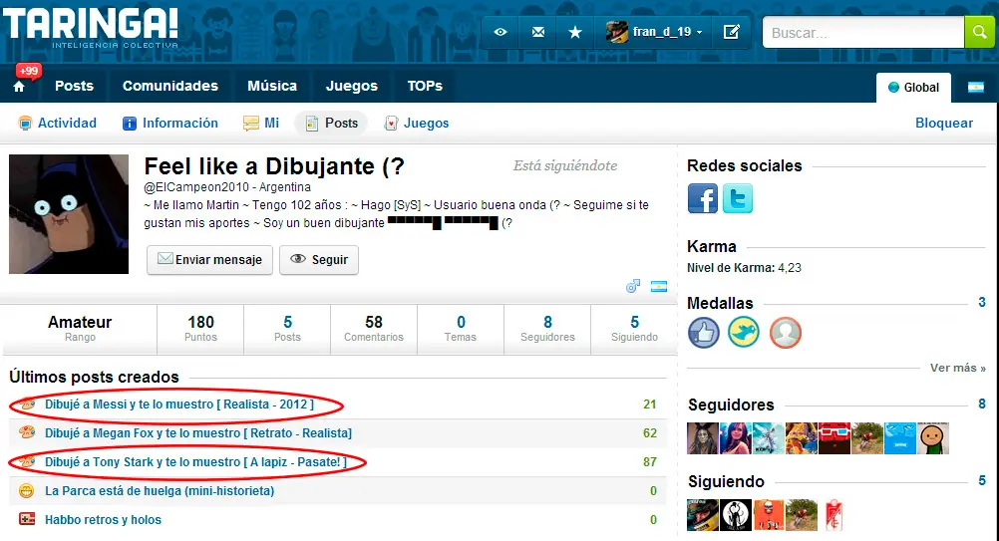Open the Batman profile avatar
The width and height of the screenshot is (999, 541).
[69, 214]
